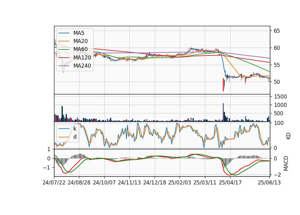This screenshot has height=215, width=300.
Task: Click the 24/08/28 date tick label
Action: [x=79, y=183]
